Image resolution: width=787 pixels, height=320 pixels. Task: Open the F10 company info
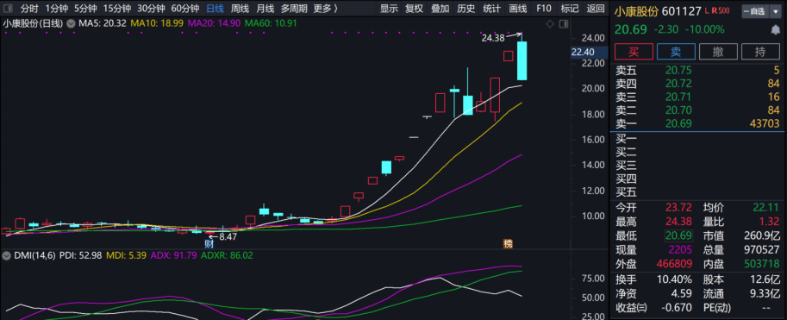coord(544,9)
